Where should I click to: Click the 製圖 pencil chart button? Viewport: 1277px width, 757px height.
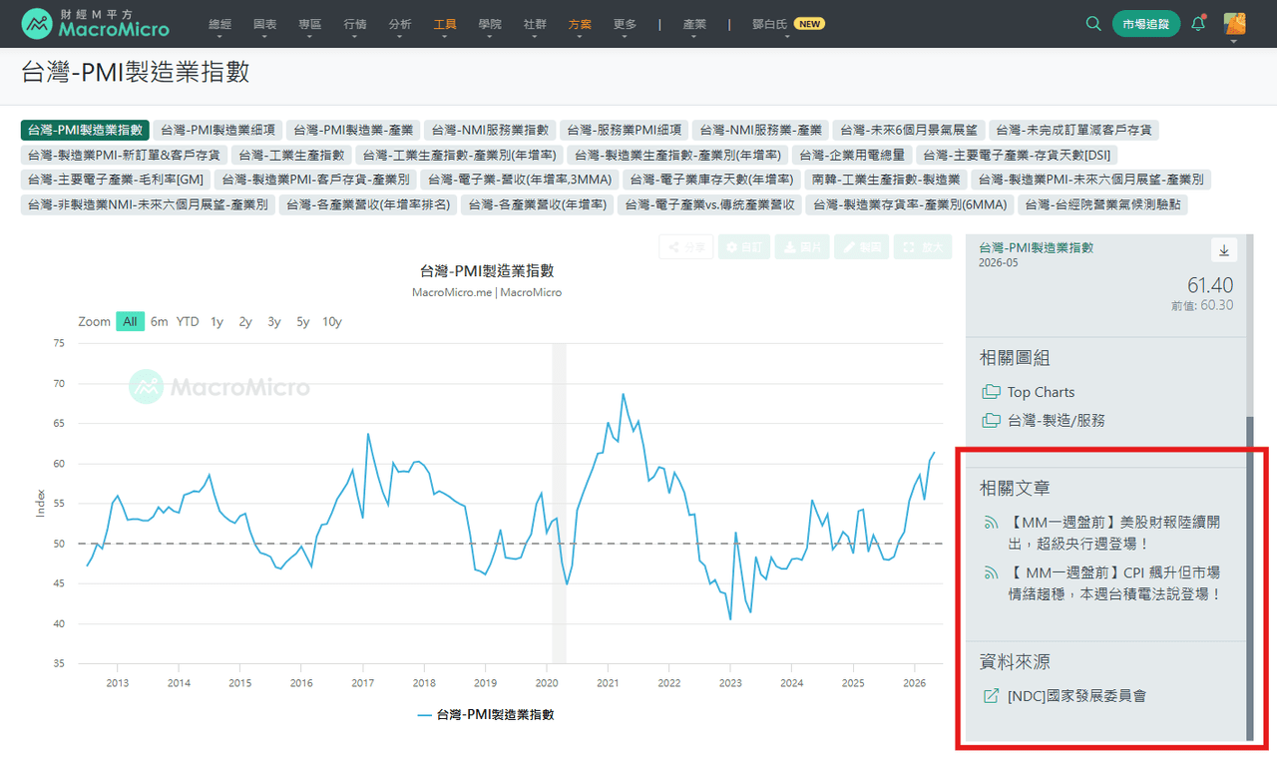[x=861, y=247]
